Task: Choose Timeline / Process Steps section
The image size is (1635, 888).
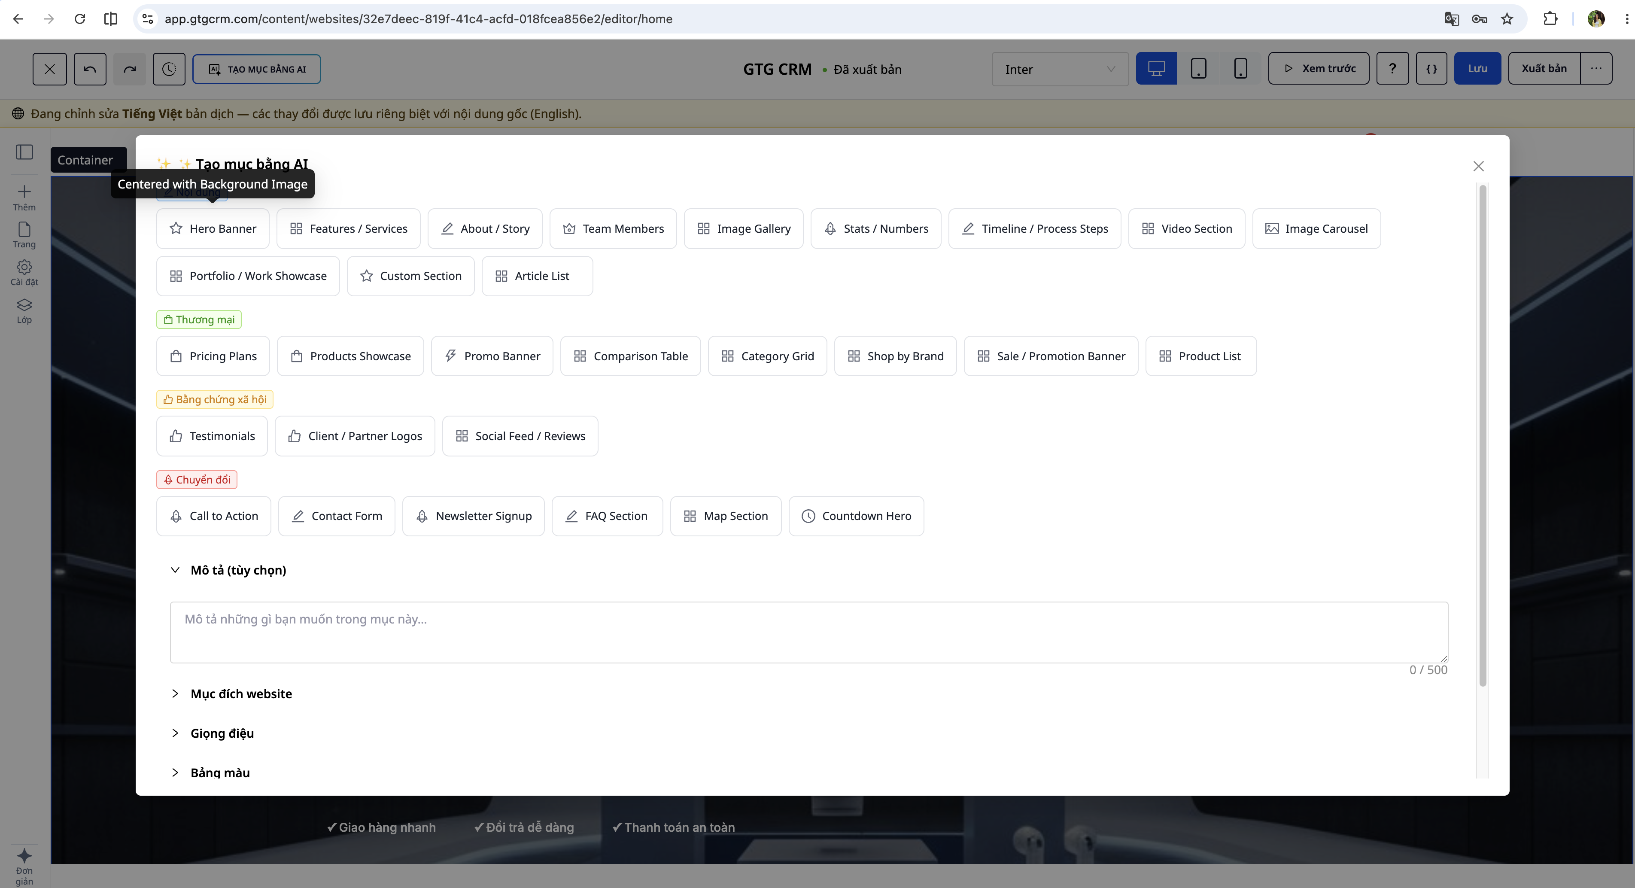Action: click(1035, 228)
